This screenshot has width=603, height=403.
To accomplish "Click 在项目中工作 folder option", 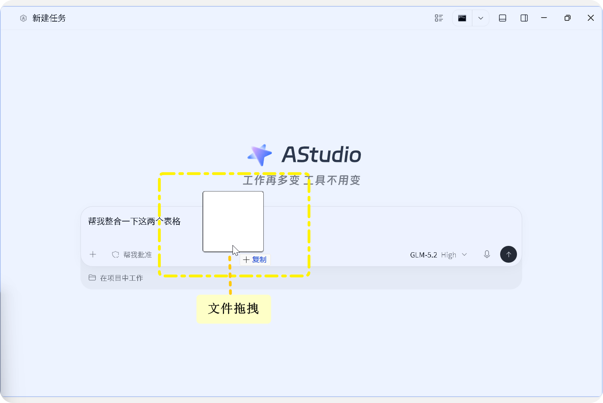I will (x=116, y=278).
